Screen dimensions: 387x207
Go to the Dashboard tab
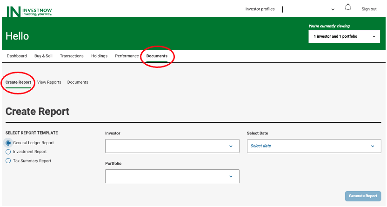click(x=17, y=56)
